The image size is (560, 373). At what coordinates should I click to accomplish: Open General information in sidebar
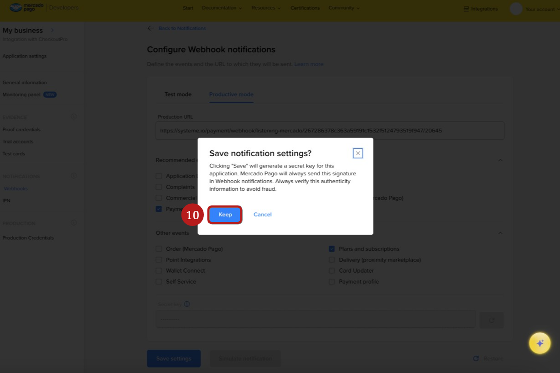click(25, 83)
